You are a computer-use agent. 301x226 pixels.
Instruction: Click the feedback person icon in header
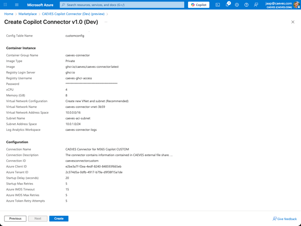(256, 5)
